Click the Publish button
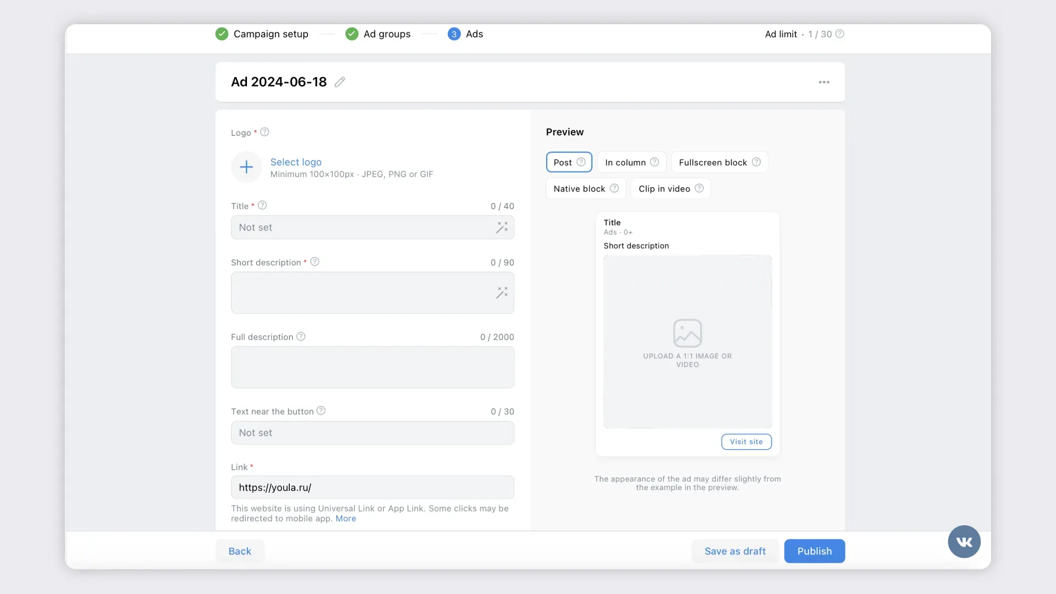Viewport: 1056px width, 594px height. pos(814,551)
